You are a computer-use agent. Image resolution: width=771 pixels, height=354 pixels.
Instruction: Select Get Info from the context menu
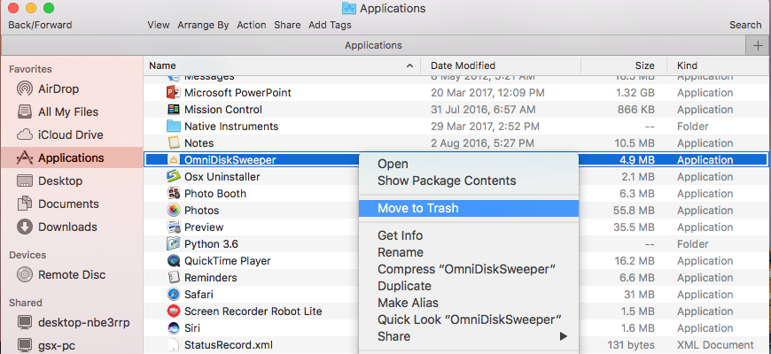[x=400, y=235]
